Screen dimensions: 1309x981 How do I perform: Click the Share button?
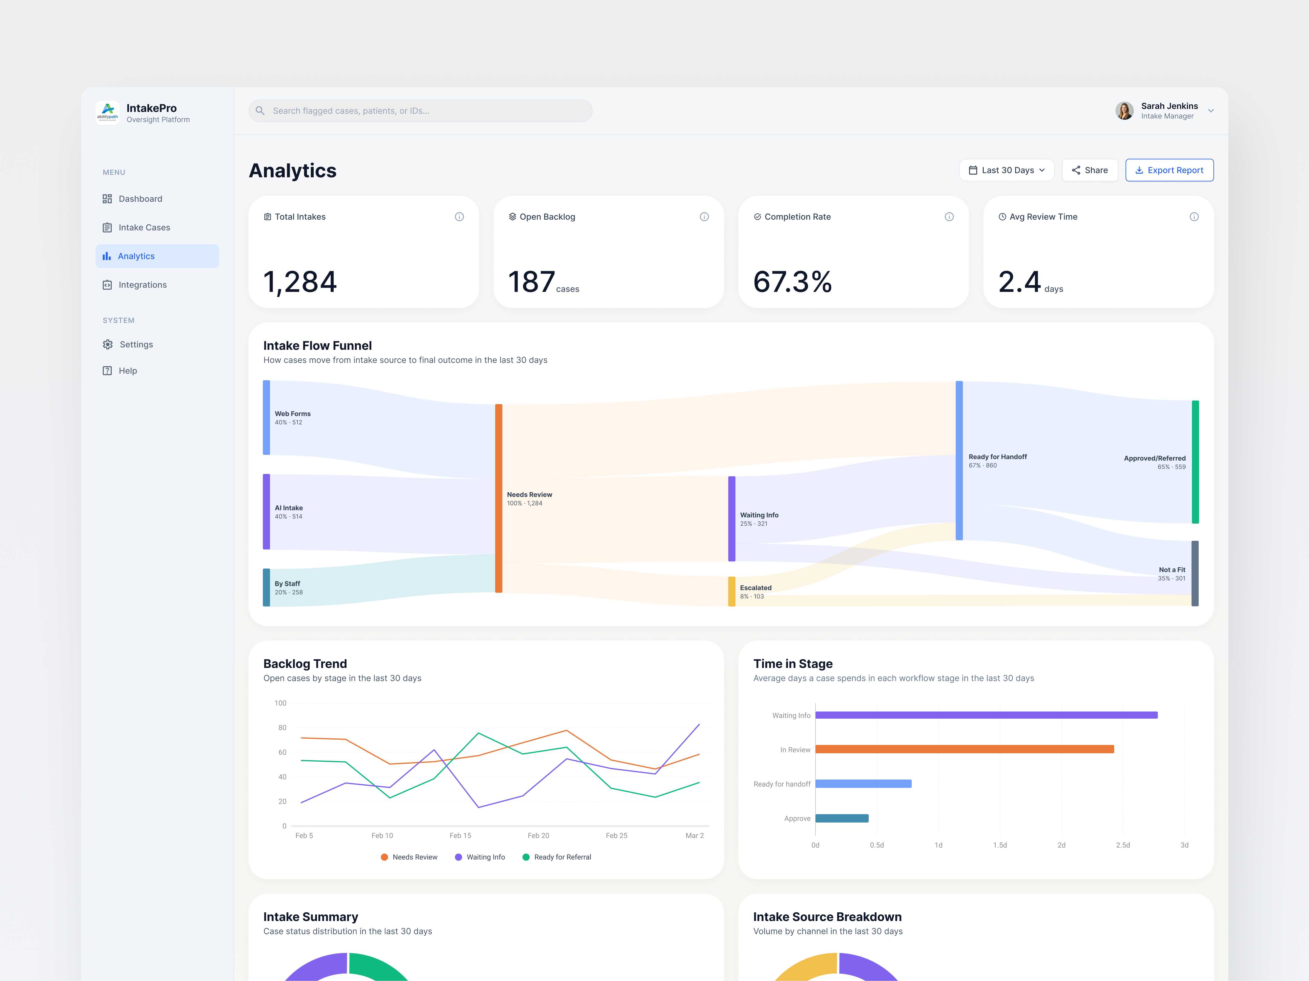(x=1090, y=170)
